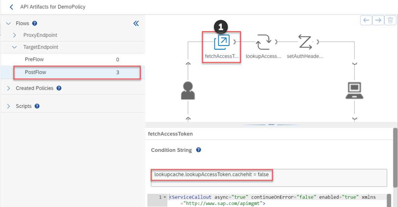The image size is (398, 207).
Task: Collapse the TargetEndpoint tree node
Action: (x=15, y=47)
